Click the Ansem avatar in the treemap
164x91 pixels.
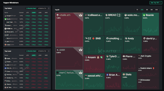[86, 57]
